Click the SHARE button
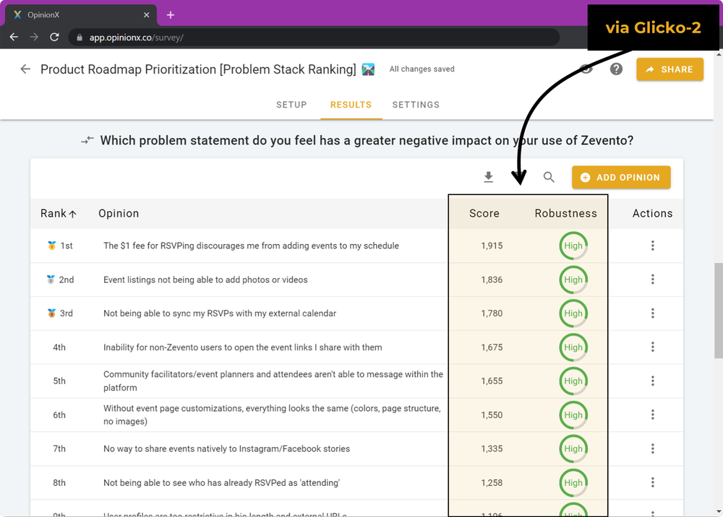The height and width of the screenshot is (517, 723). point(669,69)
